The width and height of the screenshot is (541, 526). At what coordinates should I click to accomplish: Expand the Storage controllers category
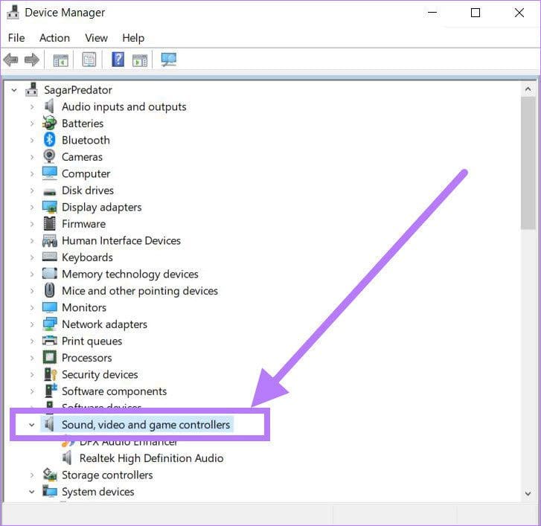pyautogui.click(x=32, y=475)
